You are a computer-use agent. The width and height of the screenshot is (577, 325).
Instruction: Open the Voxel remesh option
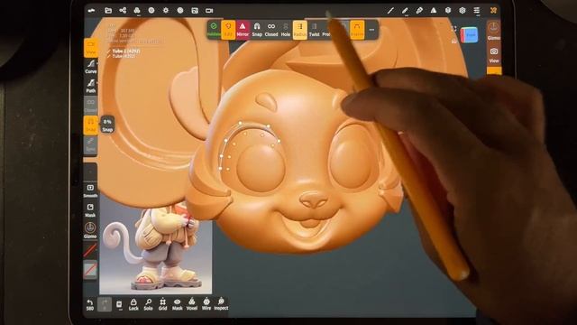(x=192, y=305)
